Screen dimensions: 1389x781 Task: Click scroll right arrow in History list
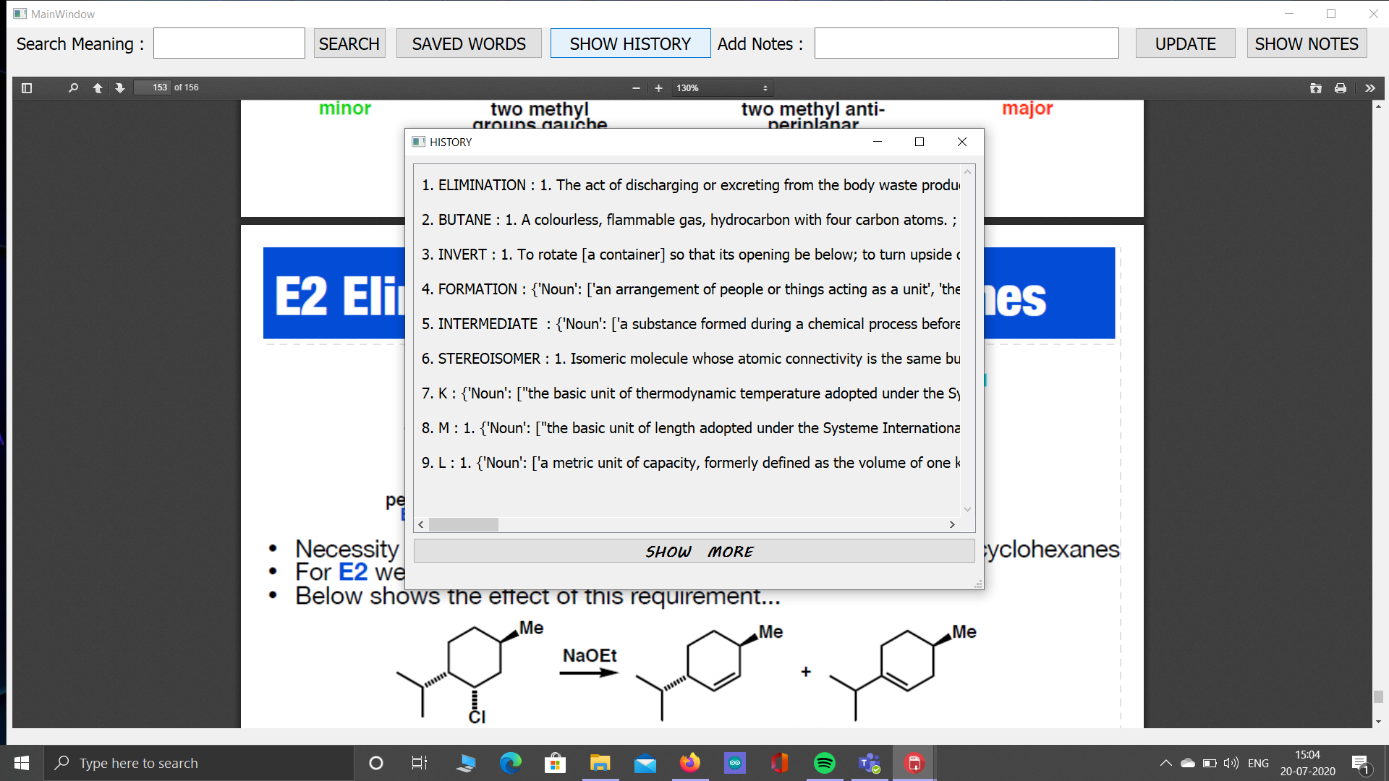click(x=952, y=524)
